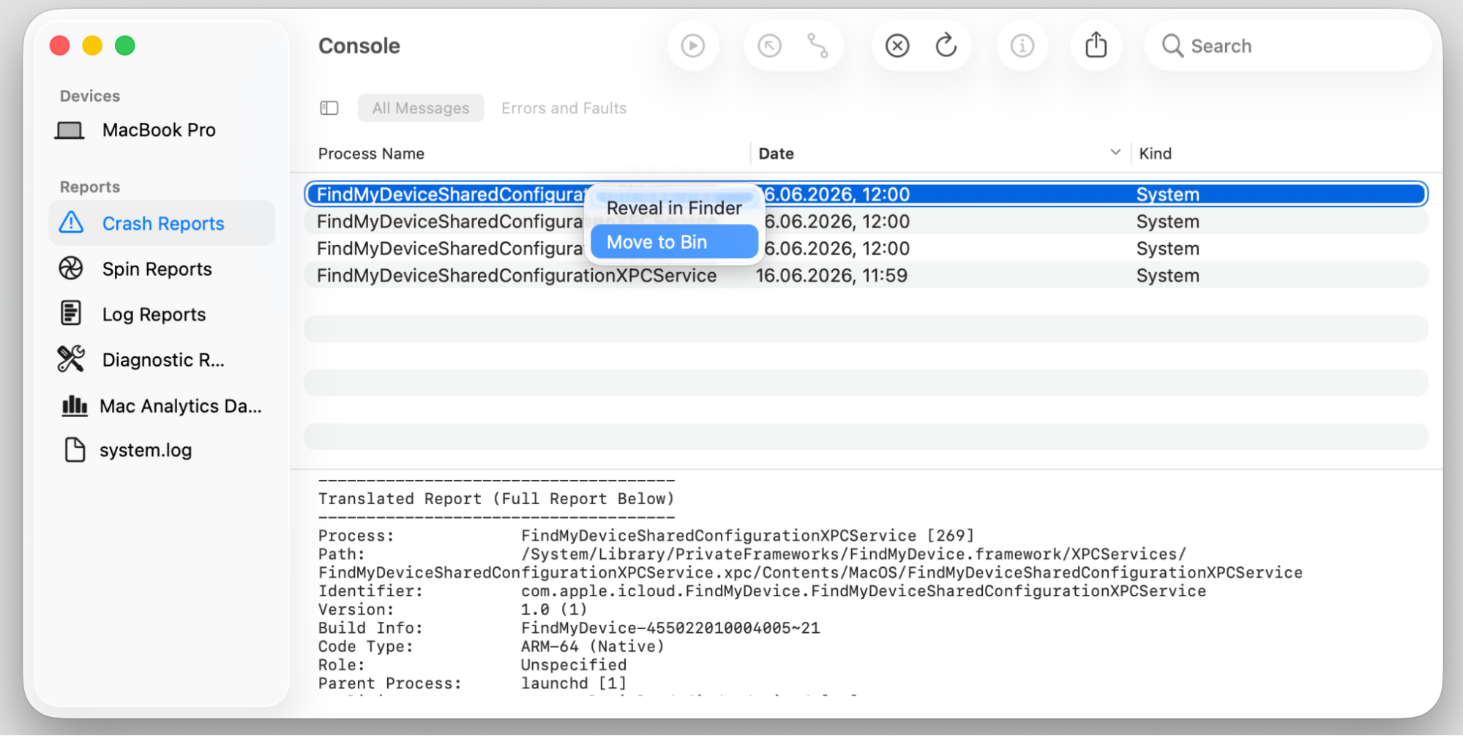Click the System kind cell in the 11:59 row
1463x736 pixels.
coord(1167,276)
